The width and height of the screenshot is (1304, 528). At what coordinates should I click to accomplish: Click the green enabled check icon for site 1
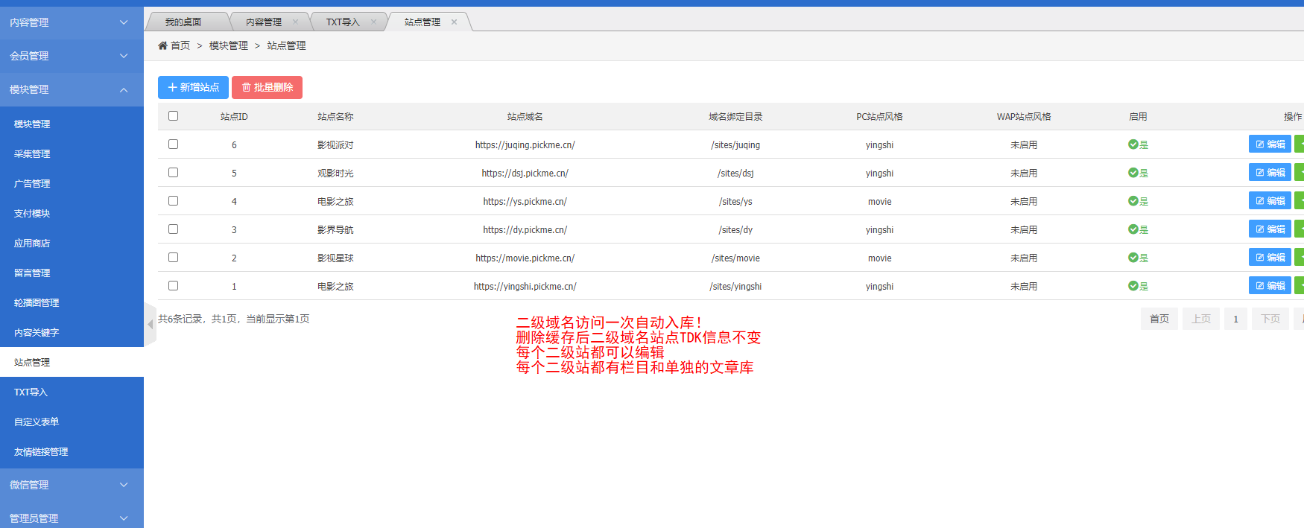tap(1133, 286)
